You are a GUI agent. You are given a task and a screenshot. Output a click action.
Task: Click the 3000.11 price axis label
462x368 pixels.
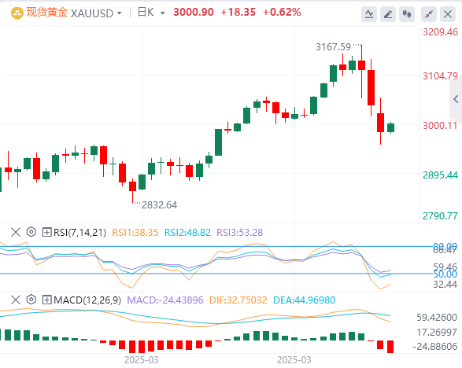click(440, 126)
